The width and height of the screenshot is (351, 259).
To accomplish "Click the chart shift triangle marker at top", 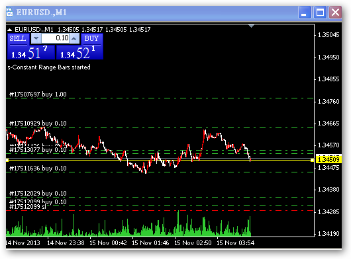I will pyautogui.click(x=251, y=26).
